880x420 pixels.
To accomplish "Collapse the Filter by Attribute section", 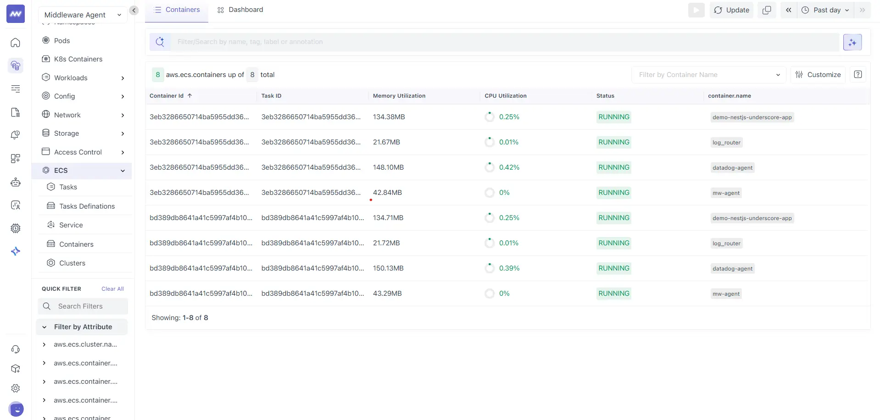I will [x=82, y=327].
